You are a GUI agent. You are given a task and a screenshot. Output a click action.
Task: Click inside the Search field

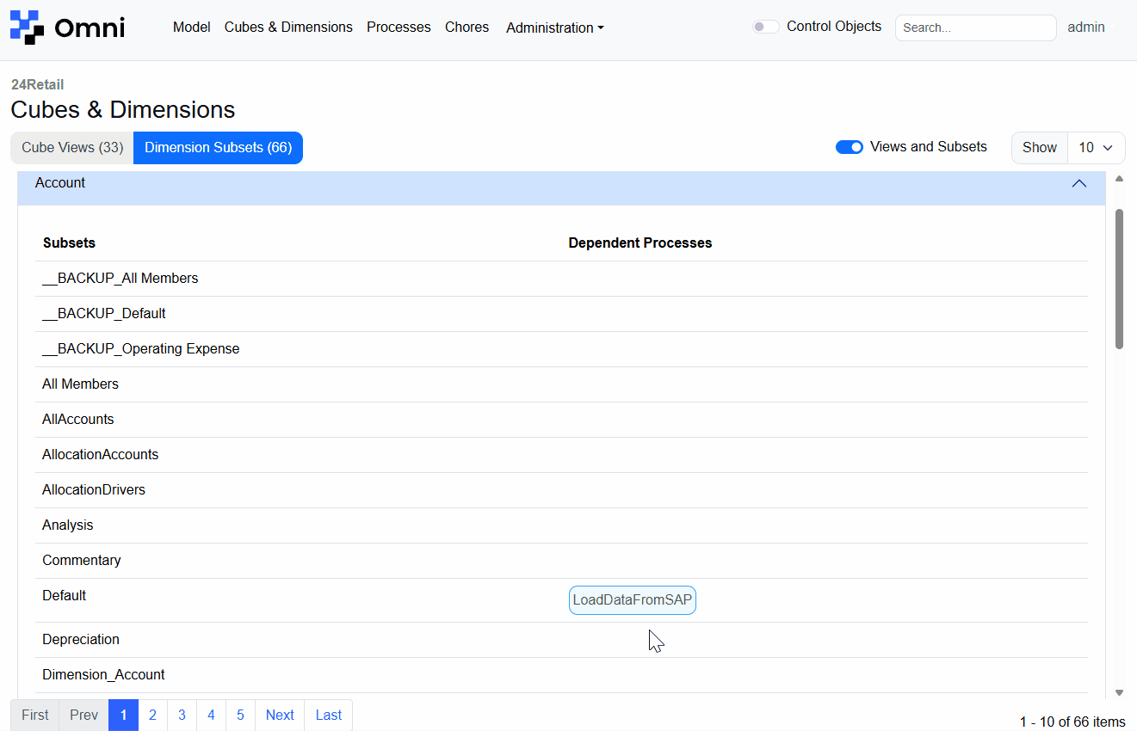(x=975, y=28)
